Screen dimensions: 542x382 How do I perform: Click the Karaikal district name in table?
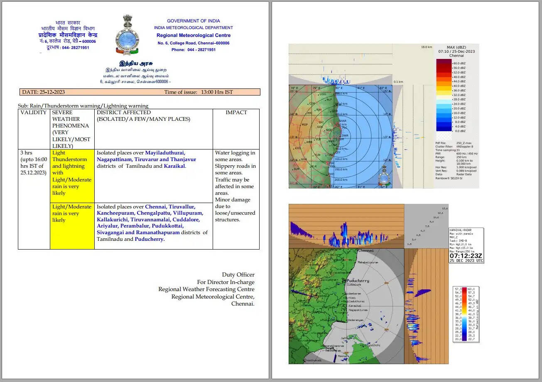pos(174,166)
